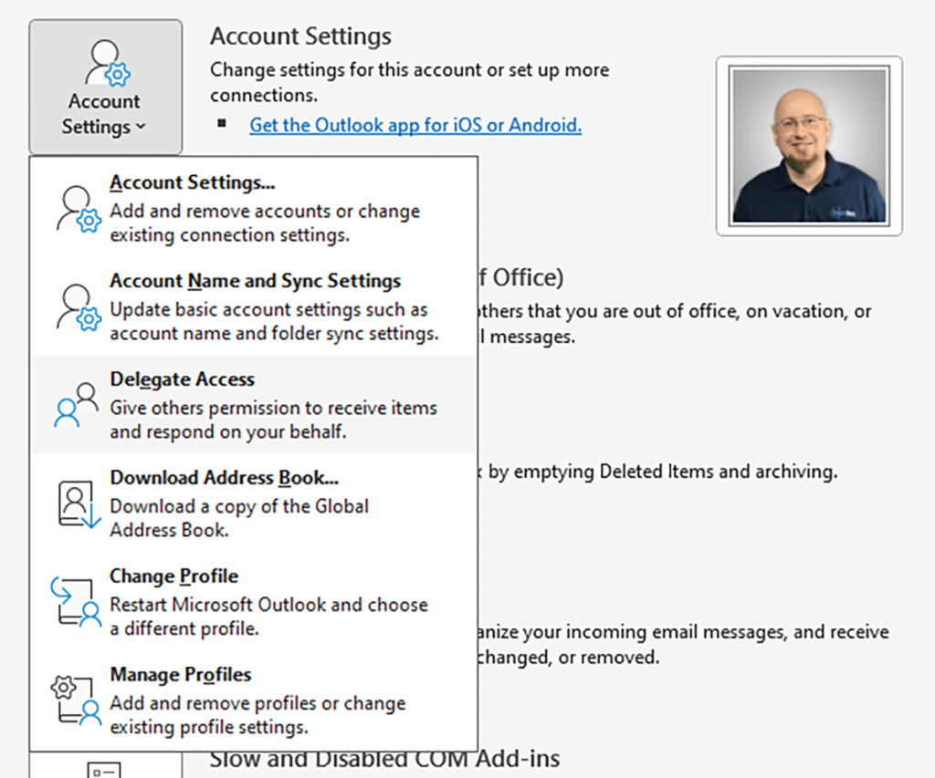Open Manage Profiles menu entry
Screen dimensions: 935x778
pos(254,700)
